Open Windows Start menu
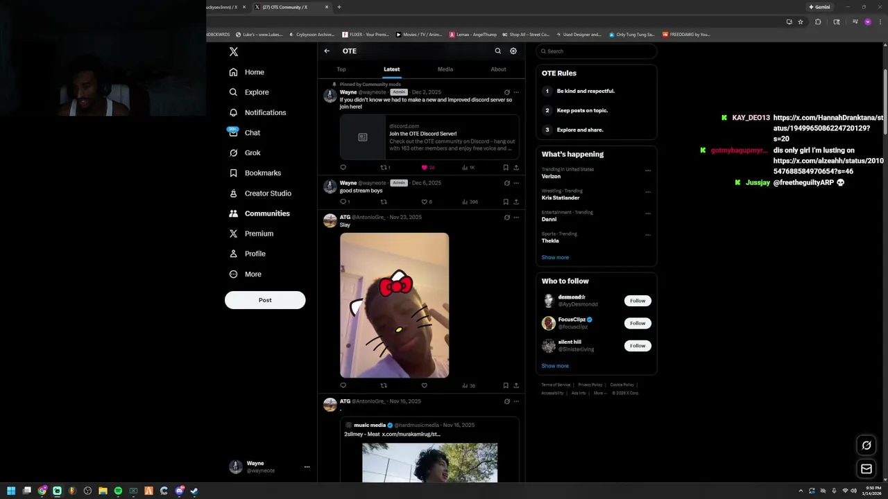This screenshot has width=888, height=499. click(11, 491)
